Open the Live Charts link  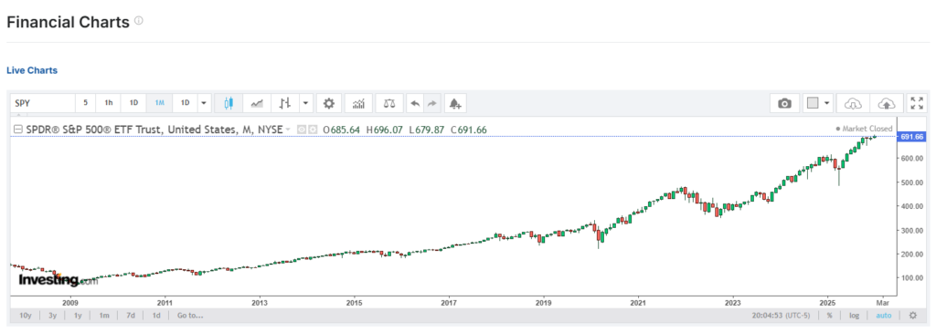tap(32, 70)
